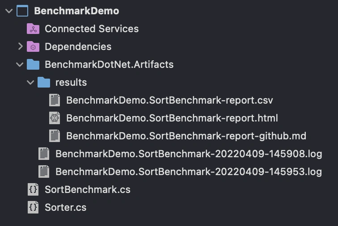Click the SortBenchmark.cs braces file icon
This screenshot has height=226, width=338.
[x=33, y=189]
